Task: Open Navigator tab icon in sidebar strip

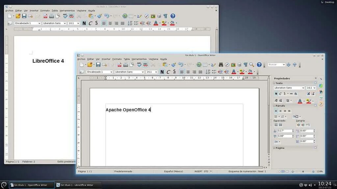Action: point(321,104)
